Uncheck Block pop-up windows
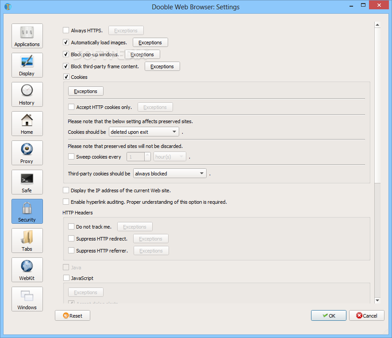Screen dimensions: 392x338 [66, 54]
